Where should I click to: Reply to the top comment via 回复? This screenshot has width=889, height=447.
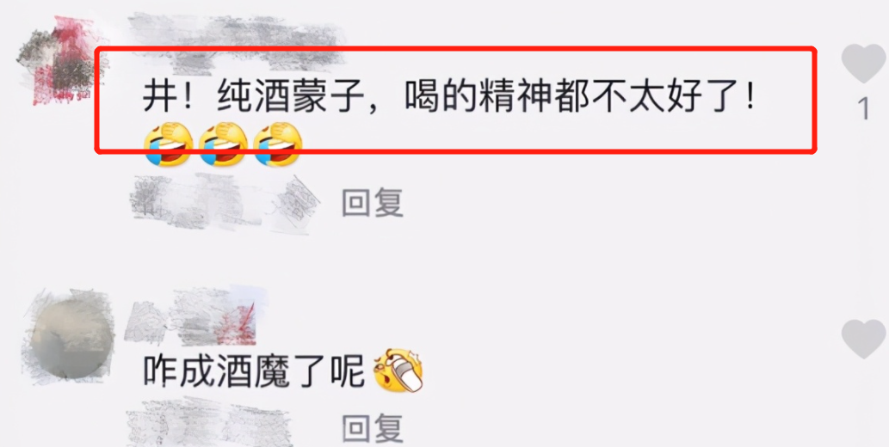click(x=373, y=202)
